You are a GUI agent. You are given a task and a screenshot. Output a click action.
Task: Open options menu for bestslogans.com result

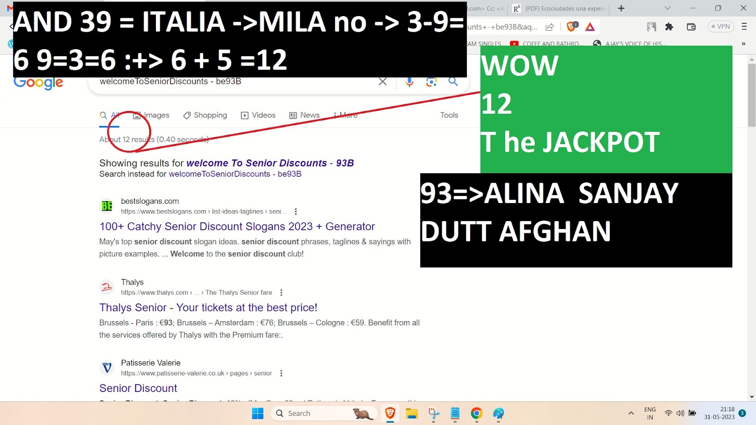[296, 212]
